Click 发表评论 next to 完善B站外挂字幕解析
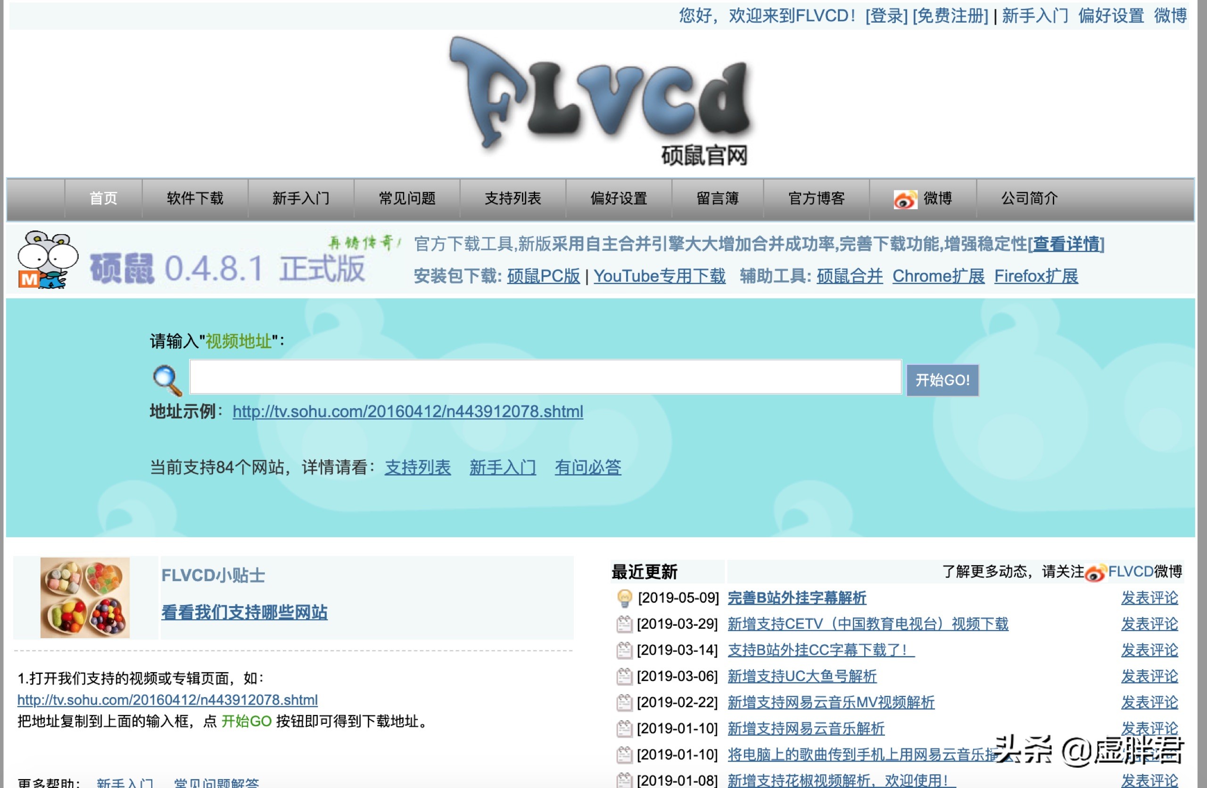Viewport: 1207px width, 788px height. (1149, 599)
